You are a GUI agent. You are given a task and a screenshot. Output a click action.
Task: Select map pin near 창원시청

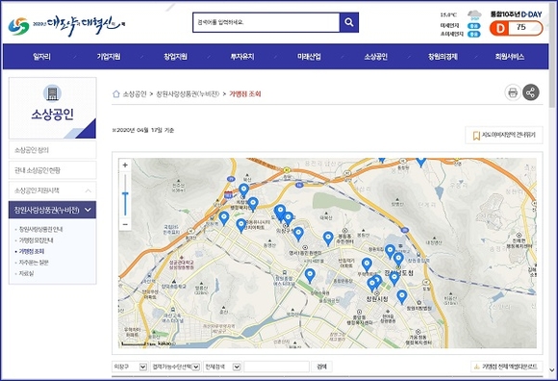coord(372,284)
